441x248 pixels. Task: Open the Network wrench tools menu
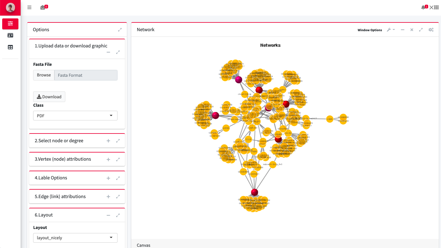coord(391,30)
